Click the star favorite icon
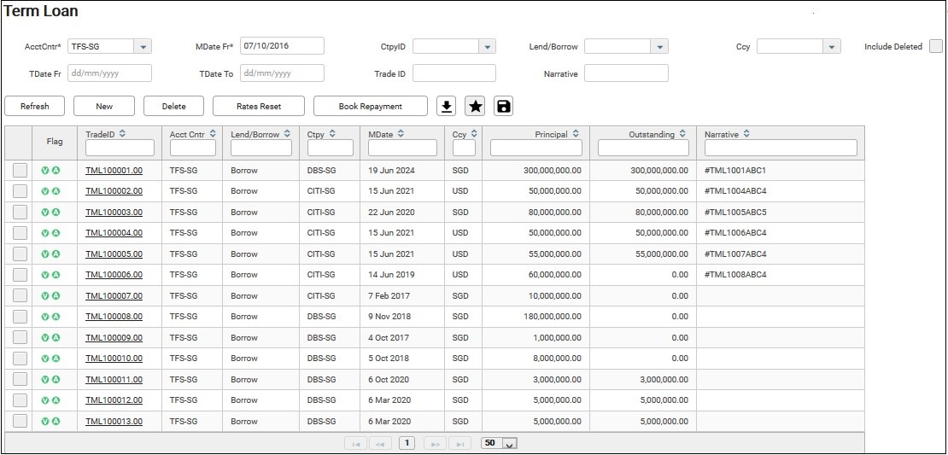 pos(475,106)
